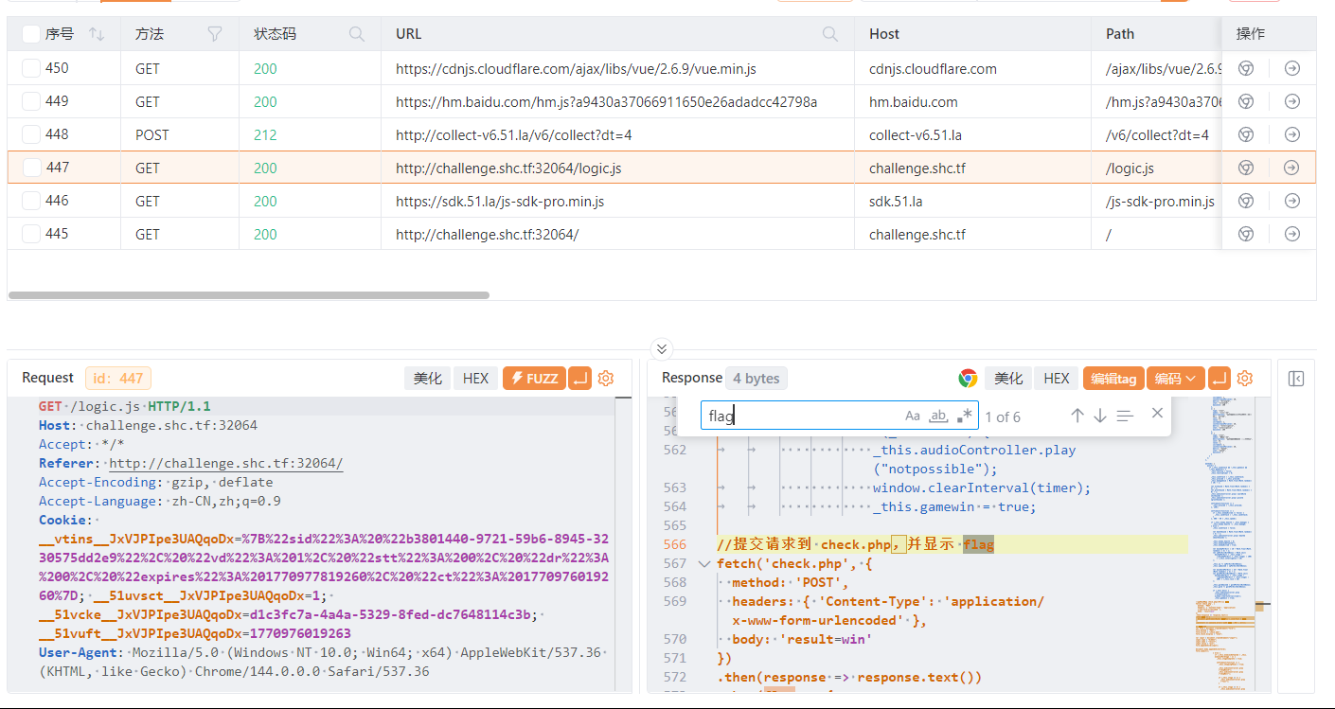This screenshot has height=709, width=1335.
Task: Open Request panel settings gear
Action: tap(606, 379)
